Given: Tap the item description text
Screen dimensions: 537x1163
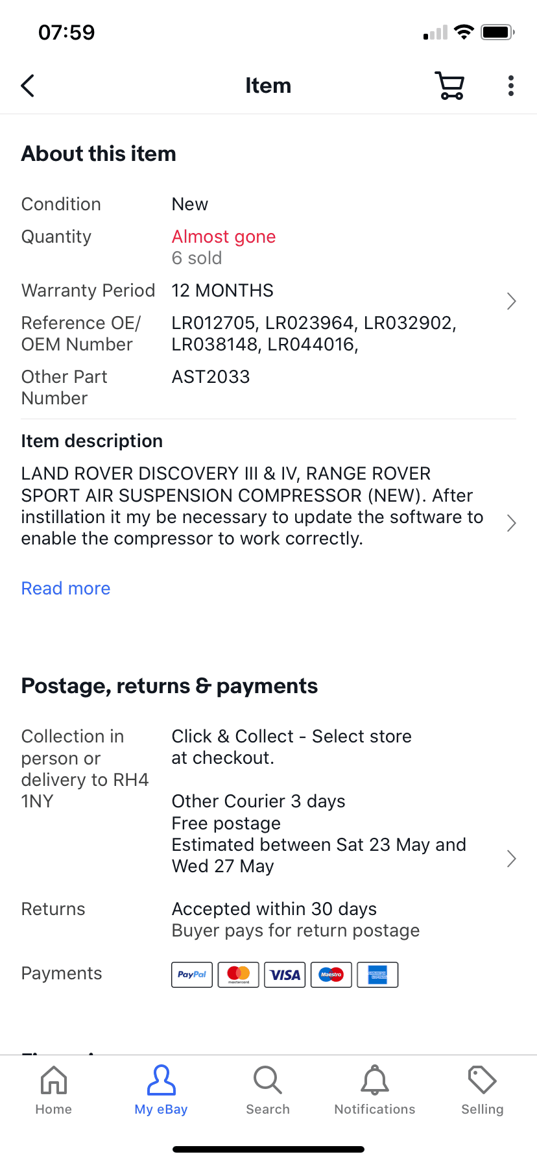Looking at the screenshot, I should coord(252,506).
